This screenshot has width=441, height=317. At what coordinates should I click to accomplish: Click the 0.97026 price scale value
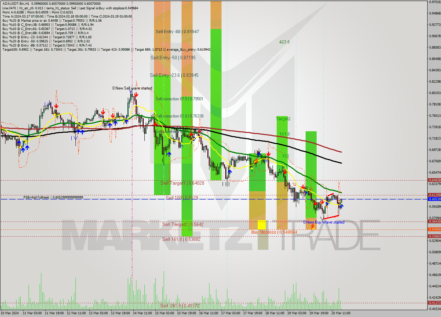(434, 2)
